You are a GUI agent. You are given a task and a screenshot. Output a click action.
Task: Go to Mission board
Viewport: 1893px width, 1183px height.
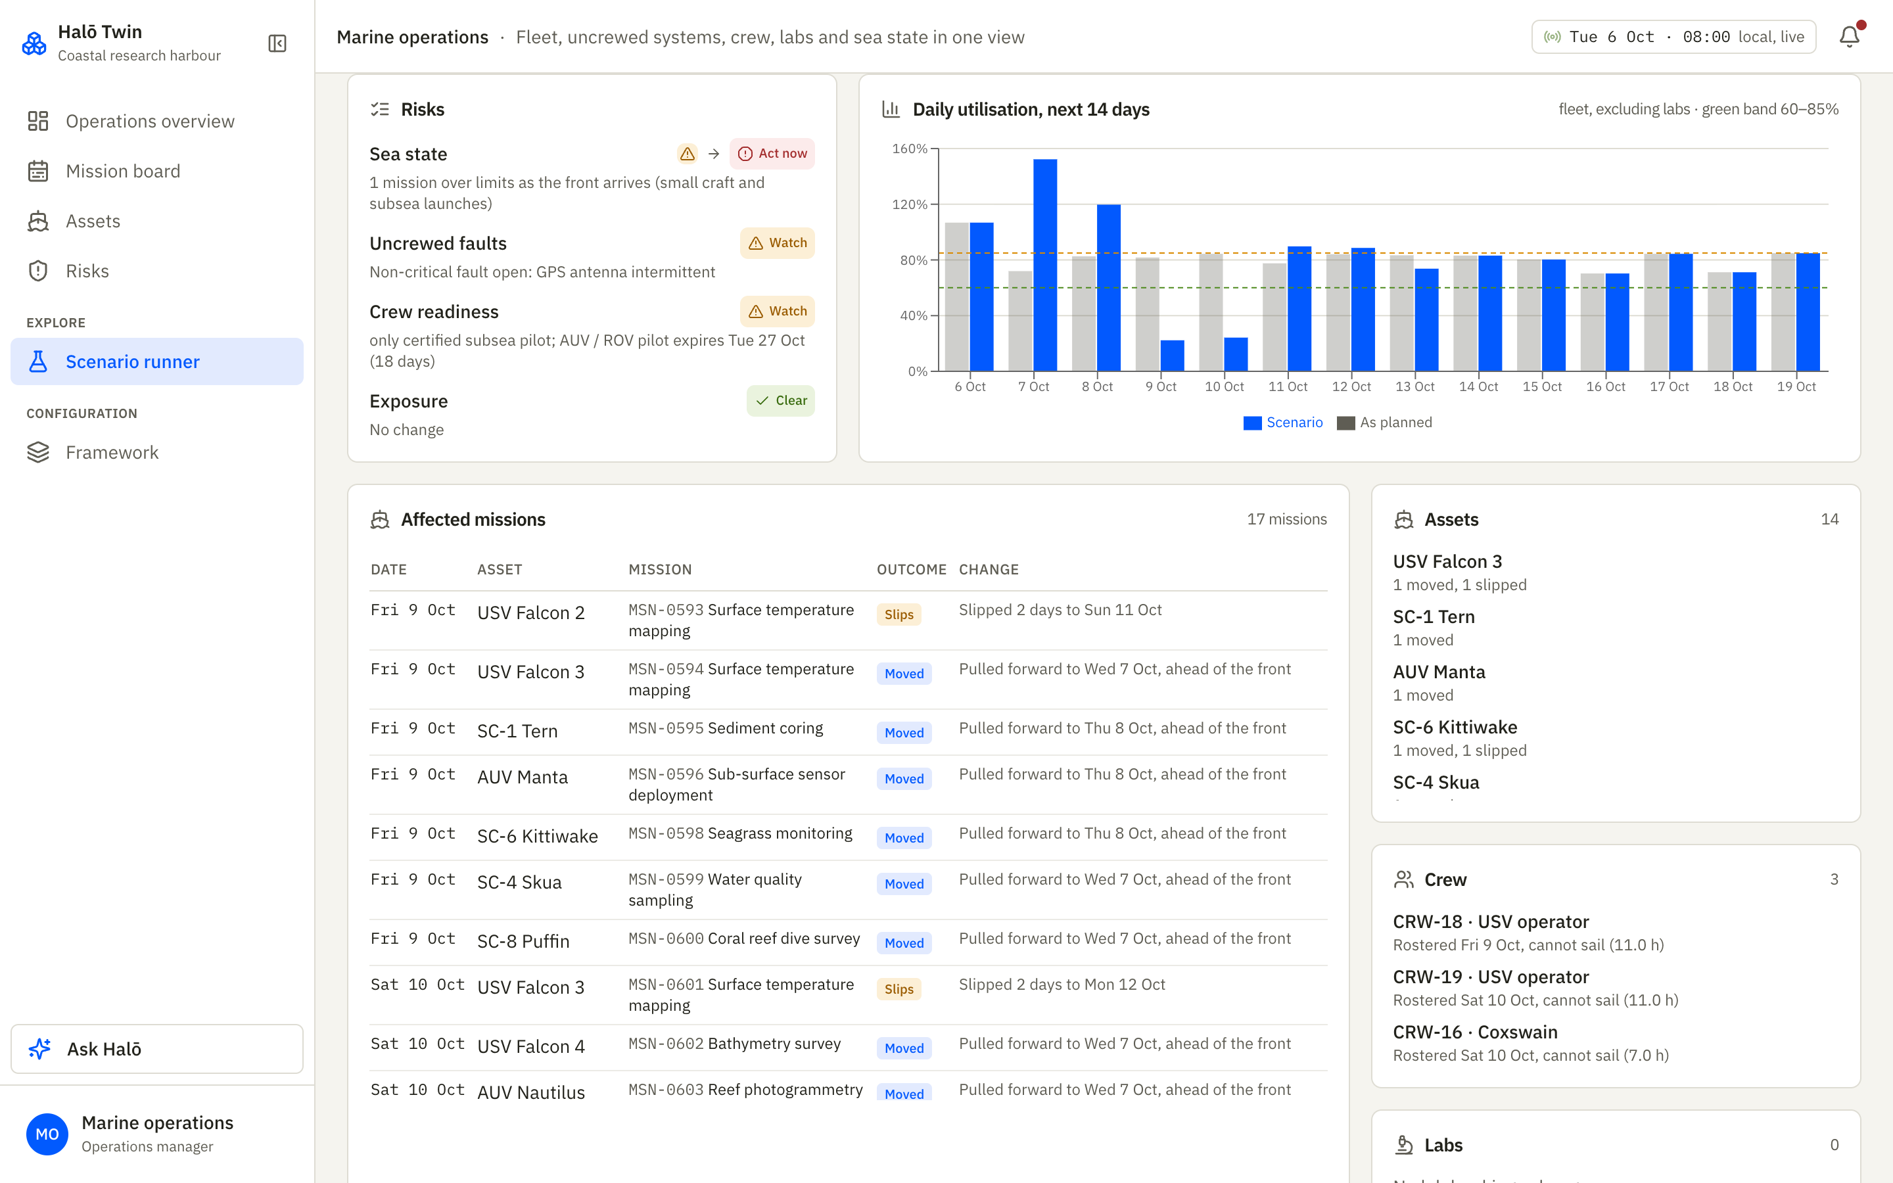coord(157,172)
